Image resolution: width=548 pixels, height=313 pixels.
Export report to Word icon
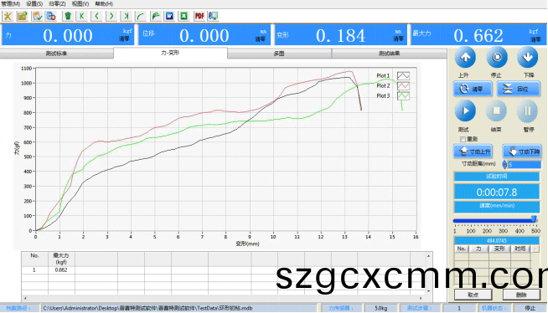coord(170,16)
